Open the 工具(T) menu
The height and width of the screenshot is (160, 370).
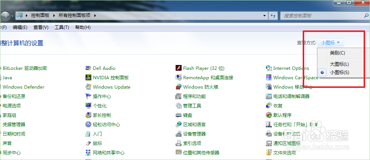click(x=62, y=27)
